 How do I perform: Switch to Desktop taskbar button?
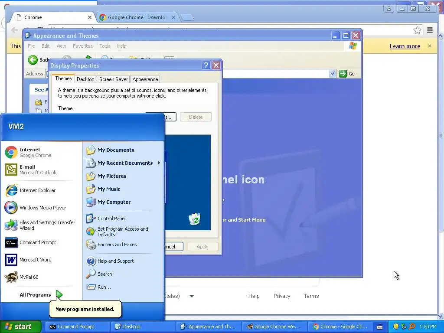pyautogui.click(x=142, y=326)
